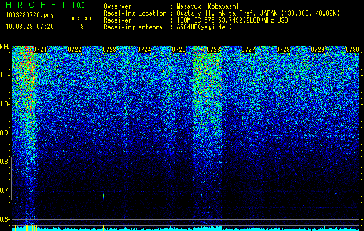
Task: Click the 0.9 frequency axis label
Action: 5,133
